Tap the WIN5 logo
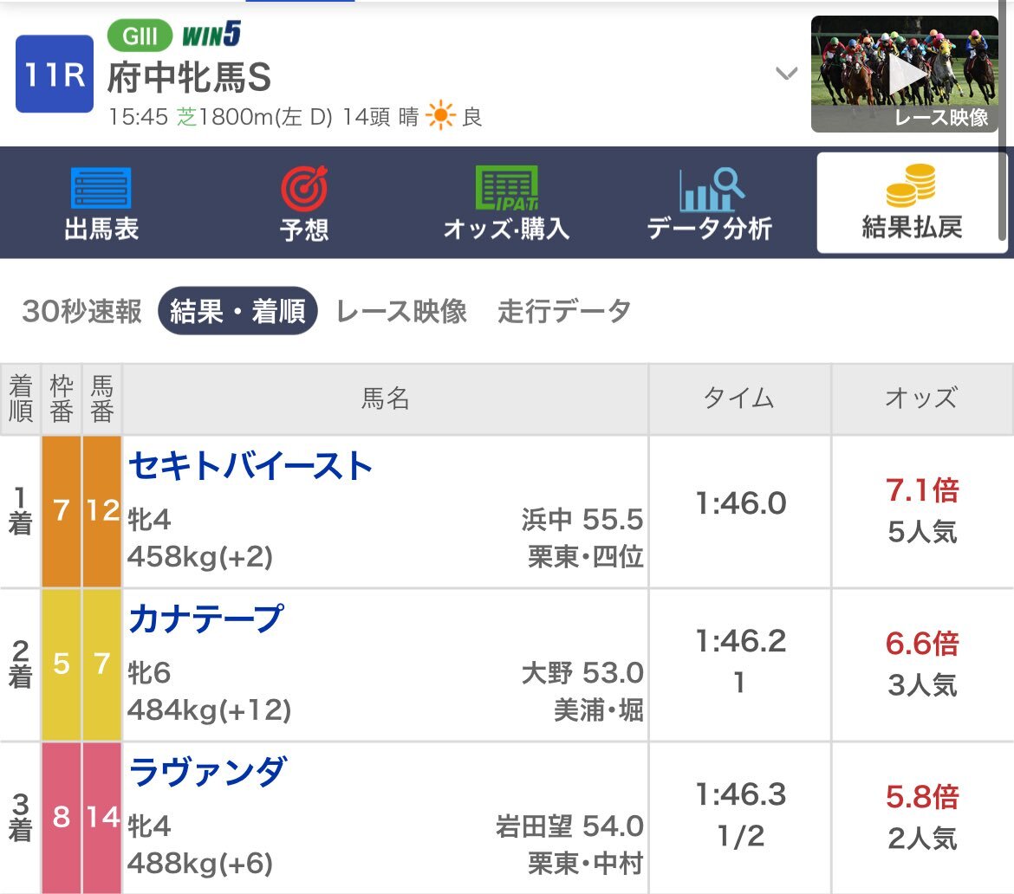1014x894 pixels. [x=211, y=35]
